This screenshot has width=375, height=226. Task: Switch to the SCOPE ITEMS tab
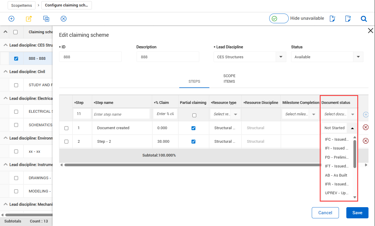229,79
